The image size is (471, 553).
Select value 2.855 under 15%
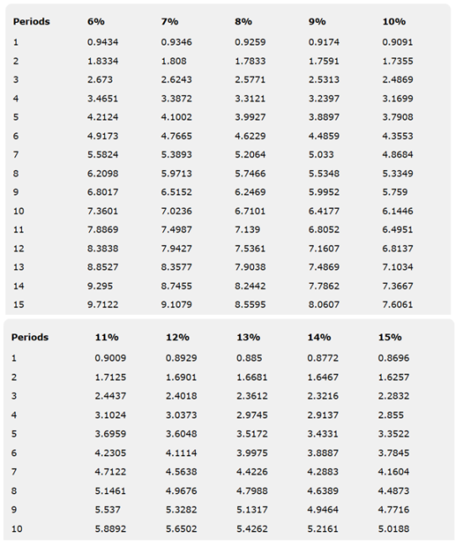click(x=391, y=415)
